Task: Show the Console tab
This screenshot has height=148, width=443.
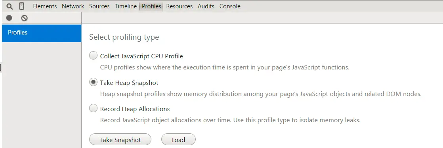Action: click(230, 6)
